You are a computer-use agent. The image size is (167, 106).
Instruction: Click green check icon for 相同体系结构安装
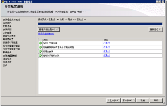click(40, 55)
